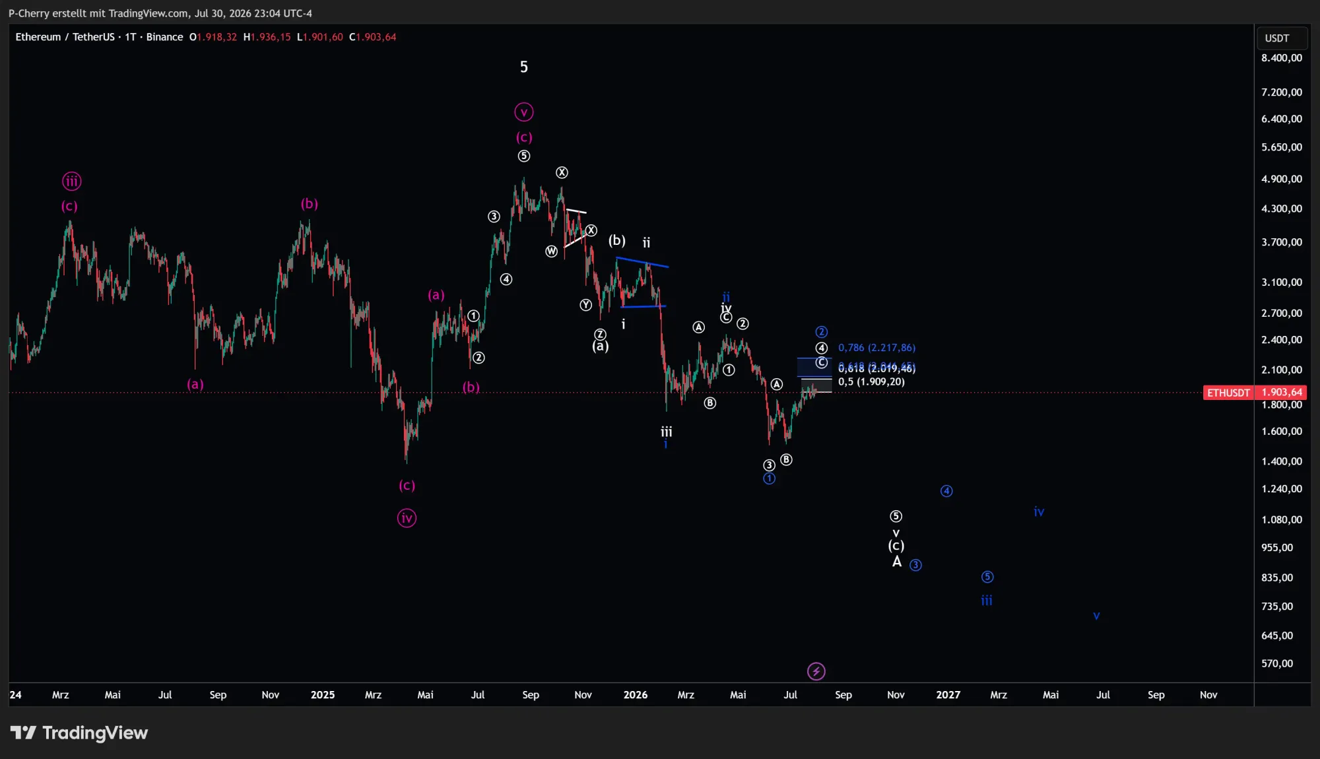Select the white capital A wave label
This screenshot has width=1320, height=759.
point(897,562)
